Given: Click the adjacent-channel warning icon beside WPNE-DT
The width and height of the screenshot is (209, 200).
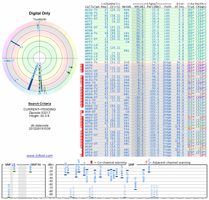Looking at the screenshot, I should pos(81,155).
